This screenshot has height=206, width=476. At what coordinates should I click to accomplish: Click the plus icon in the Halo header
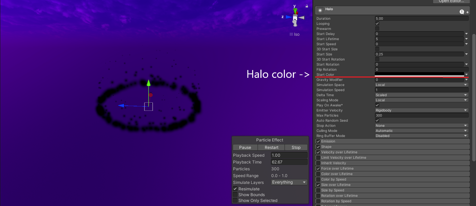click(x=467, y=12)
